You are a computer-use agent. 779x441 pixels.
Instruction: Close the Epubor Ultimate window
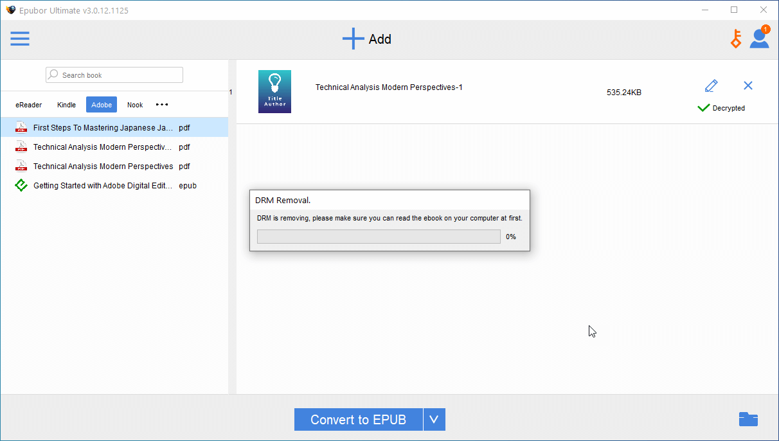[764, 10]
